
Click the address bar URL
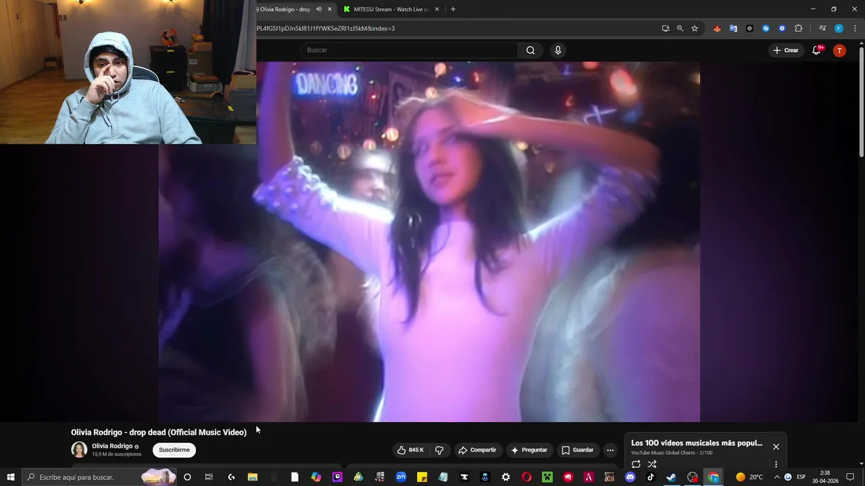[326, 28]
